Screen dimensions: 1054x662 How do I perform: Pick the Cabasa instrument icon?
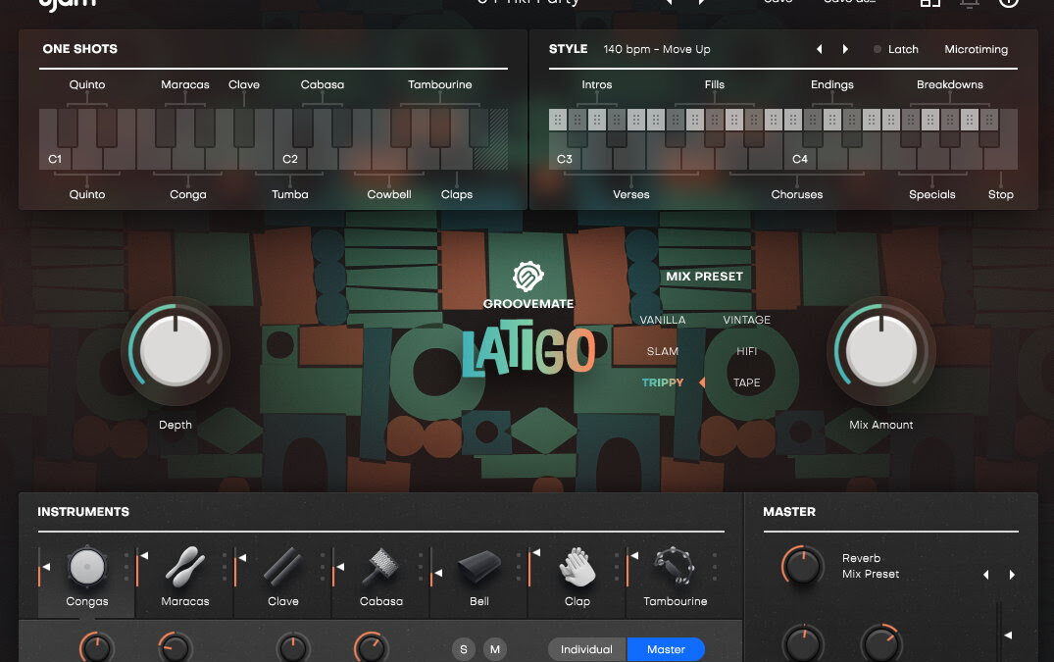(380, 568)
